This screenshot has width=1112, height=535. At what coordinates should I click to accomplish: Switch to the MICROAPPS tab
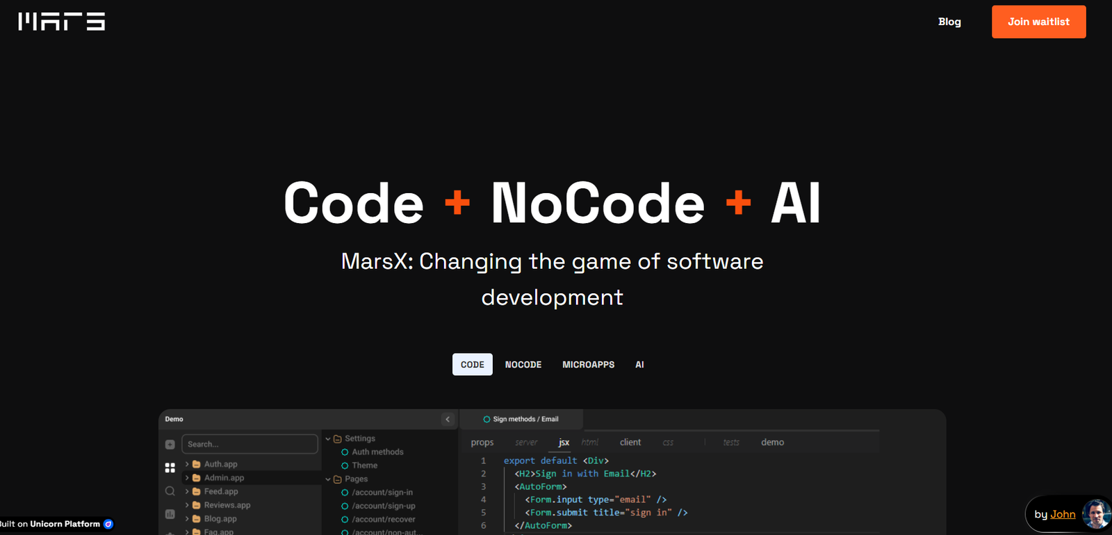588,365
